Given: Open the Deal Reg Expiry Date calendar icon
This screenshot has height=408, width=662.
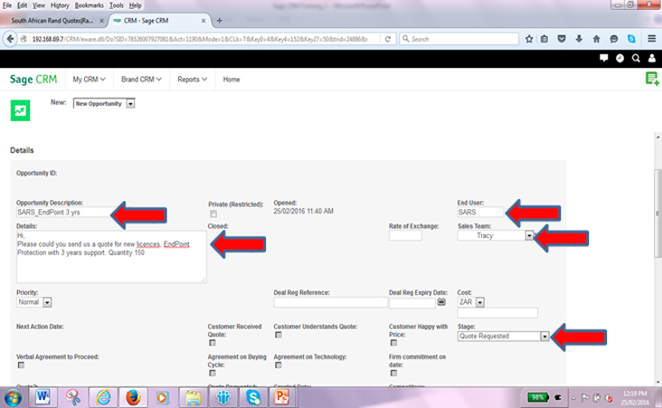Looking at the screenshot, I should [x=441, y=301].
